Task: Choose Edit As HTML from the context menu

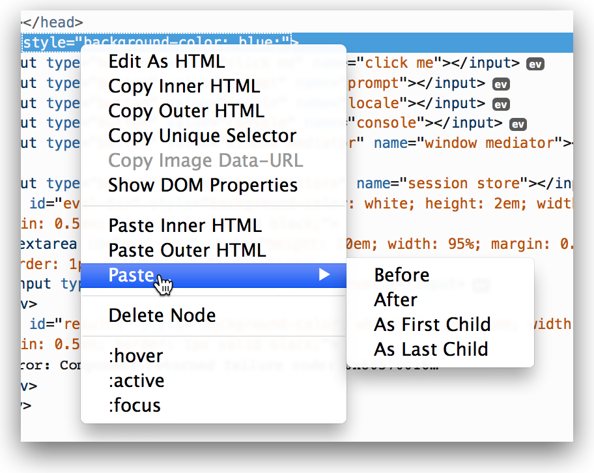Action: point(167,61)
